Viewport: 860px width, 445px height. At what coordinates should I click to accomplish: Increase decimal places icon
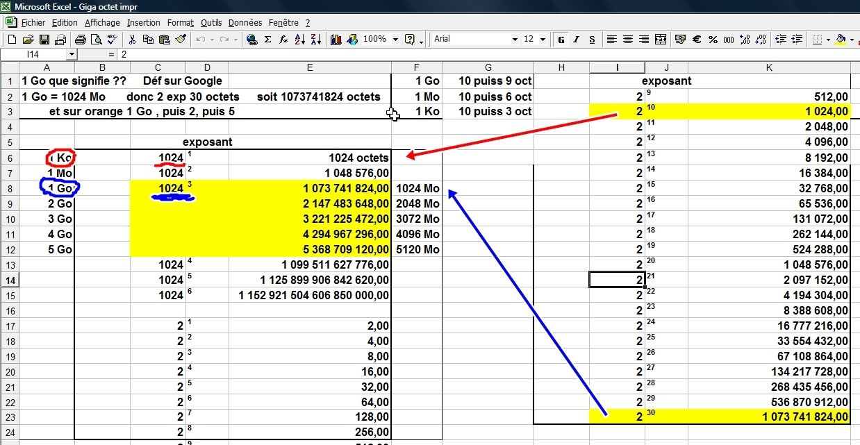pos(745,40)
